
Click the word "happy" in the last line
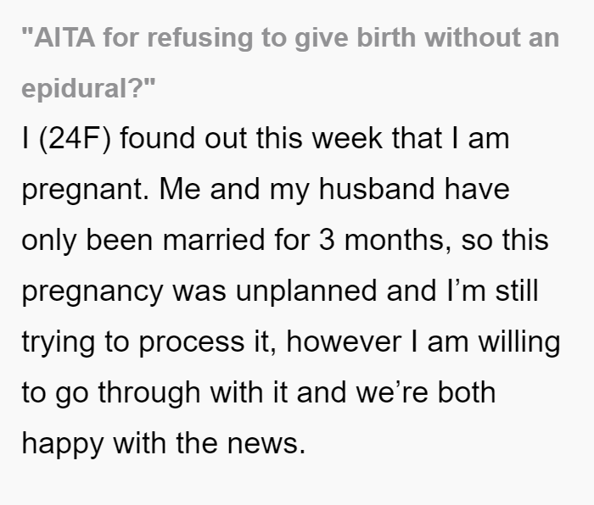click(x=63, y=445)
